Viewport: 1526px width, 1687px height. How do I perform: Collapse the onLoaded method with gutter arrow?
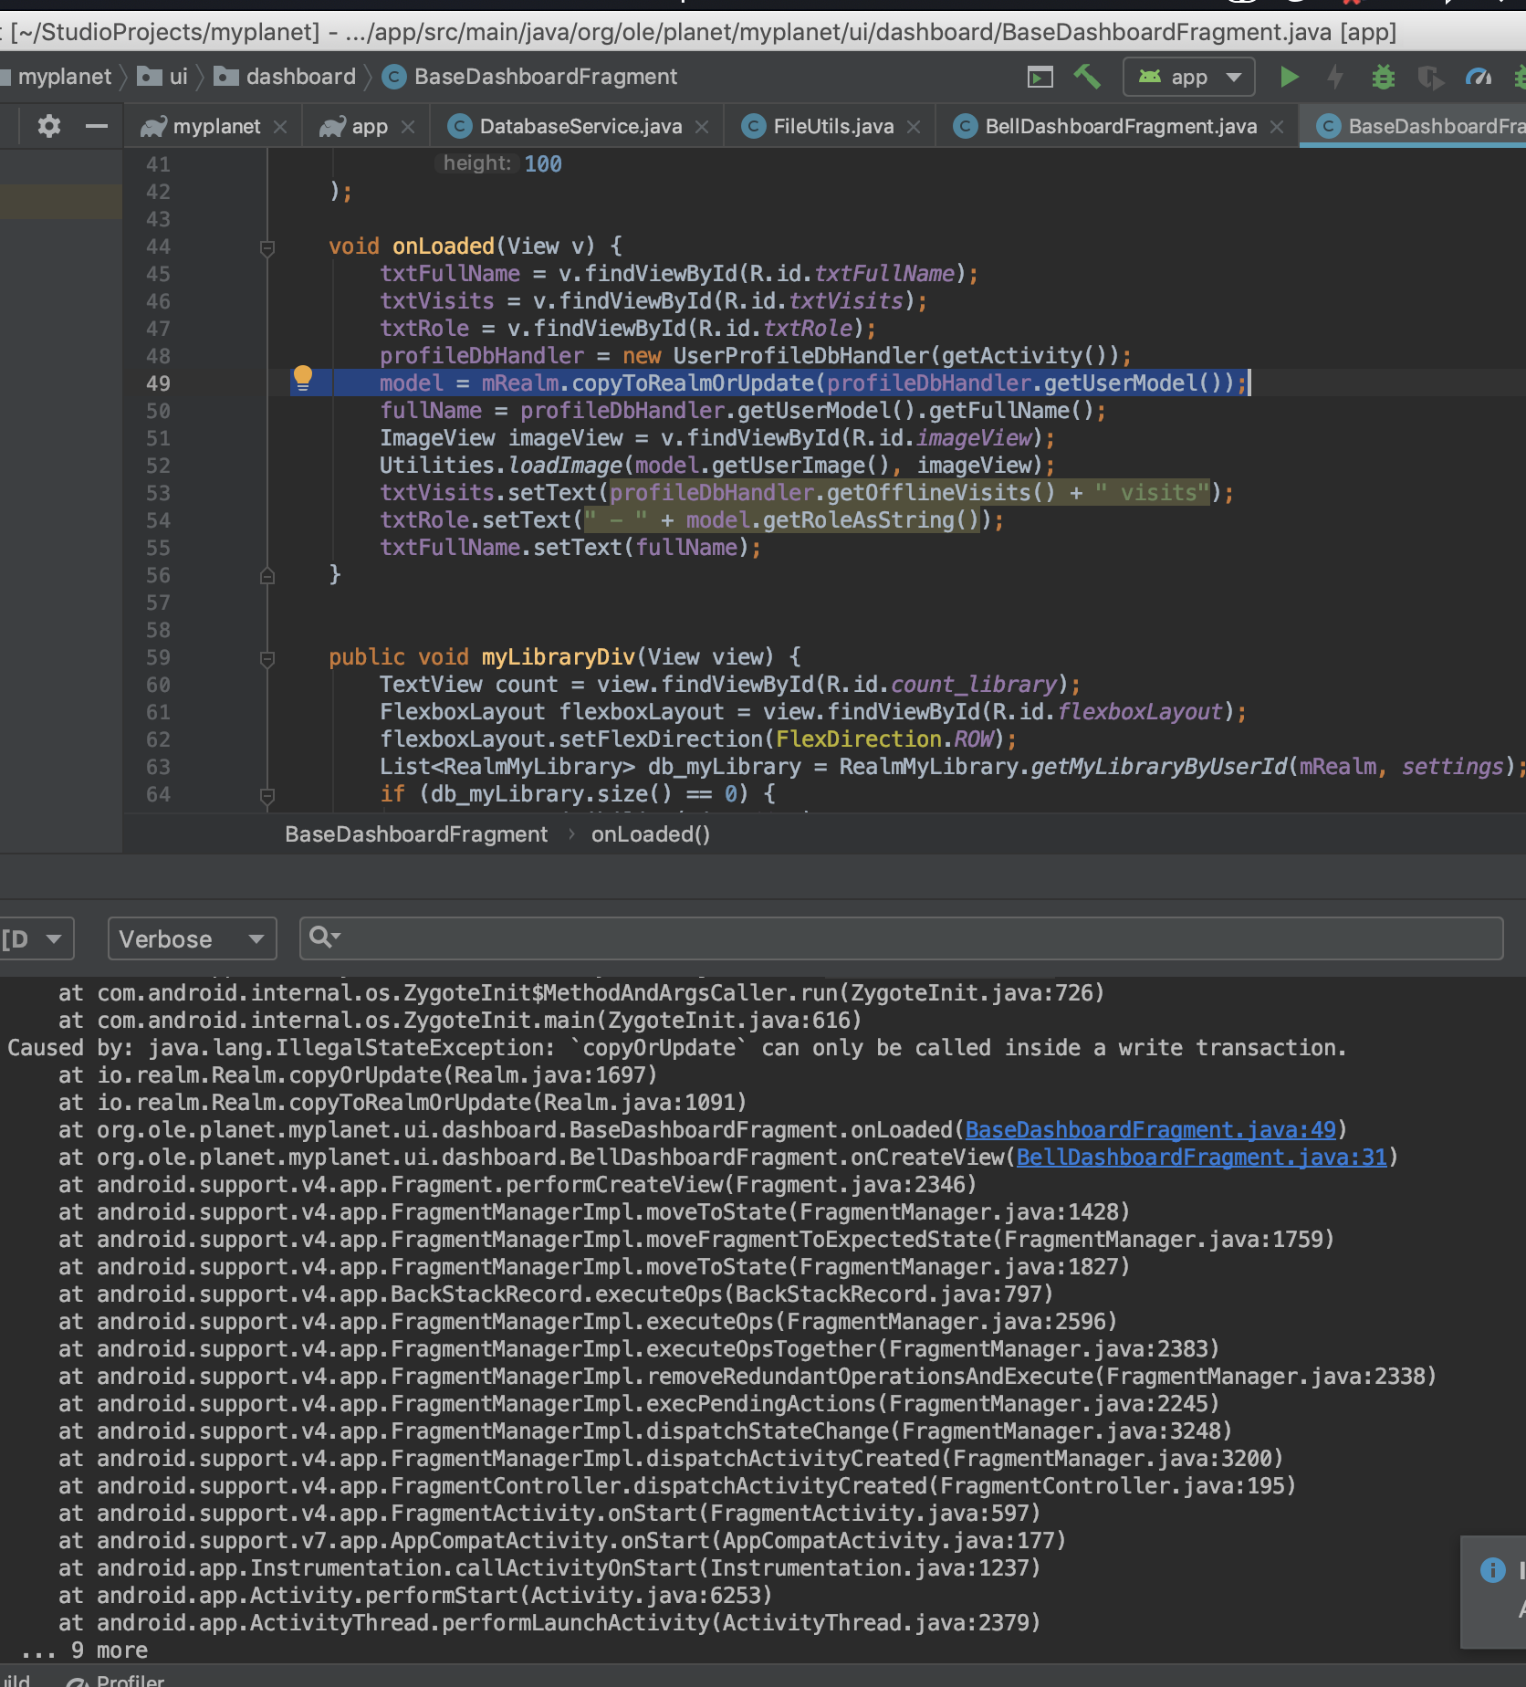(x=267, y=246)
